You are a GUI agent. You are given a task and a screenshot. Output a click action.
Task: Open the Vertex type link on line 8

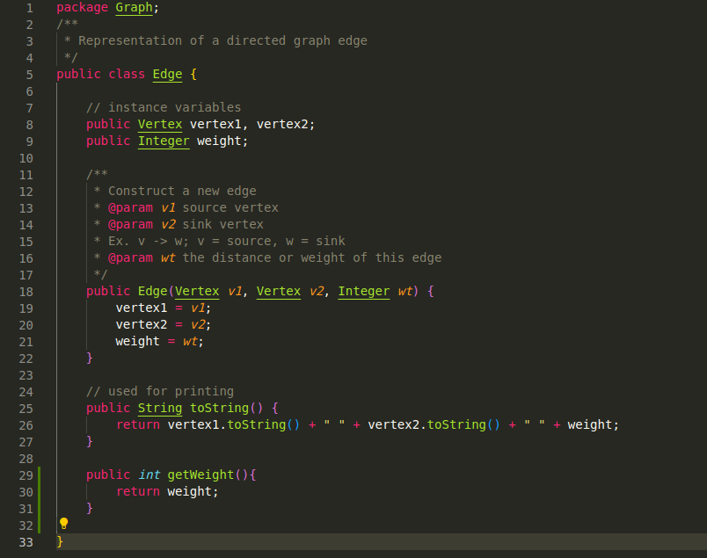(x=159, y=124)
